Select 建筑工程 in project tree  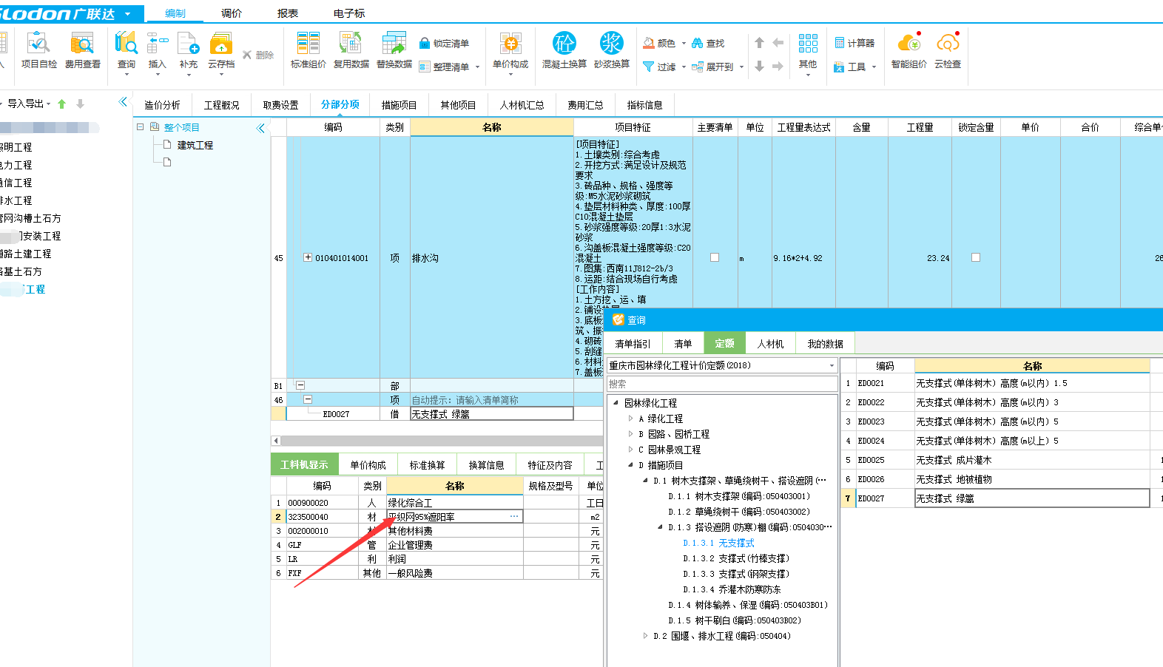pos(195,145)
